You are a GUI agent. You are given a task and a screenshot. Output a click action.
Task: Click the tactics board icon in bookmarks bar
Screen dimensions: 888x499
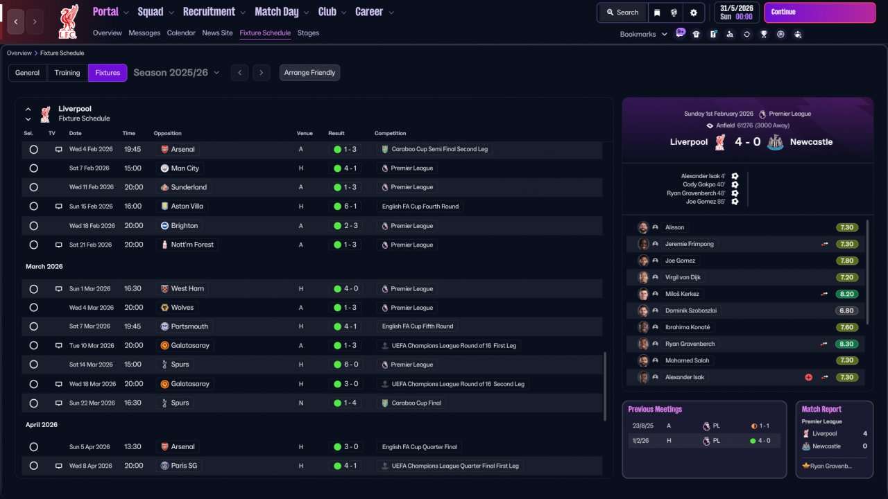click(x=713, y=34)
